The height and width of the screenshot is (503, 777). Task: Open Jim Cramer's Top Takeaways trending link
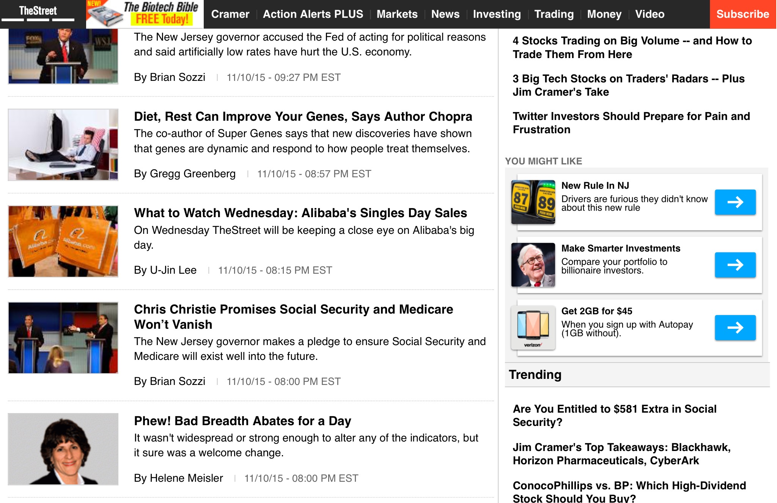(x=621, y=454)
